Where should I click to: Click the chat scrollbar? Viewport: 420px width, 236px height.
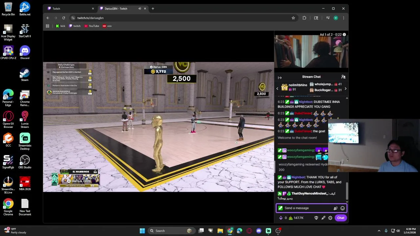[x=347, y=190]
